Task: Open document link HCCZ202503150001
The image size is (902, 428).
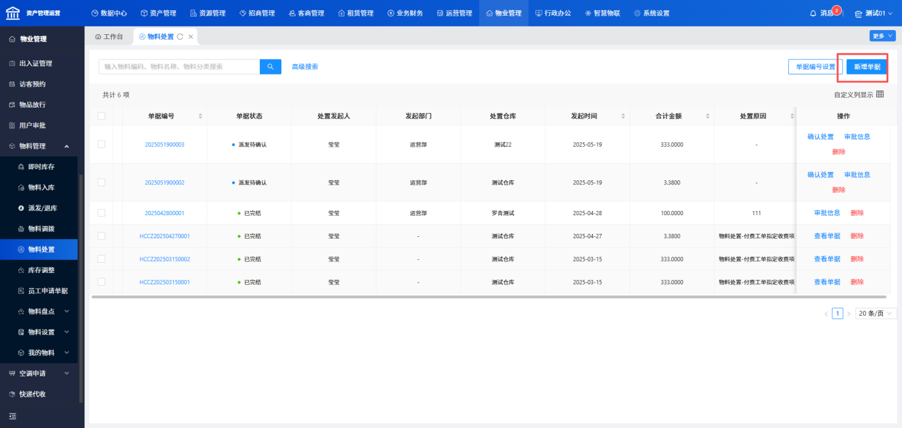Action: coord(165,283)
